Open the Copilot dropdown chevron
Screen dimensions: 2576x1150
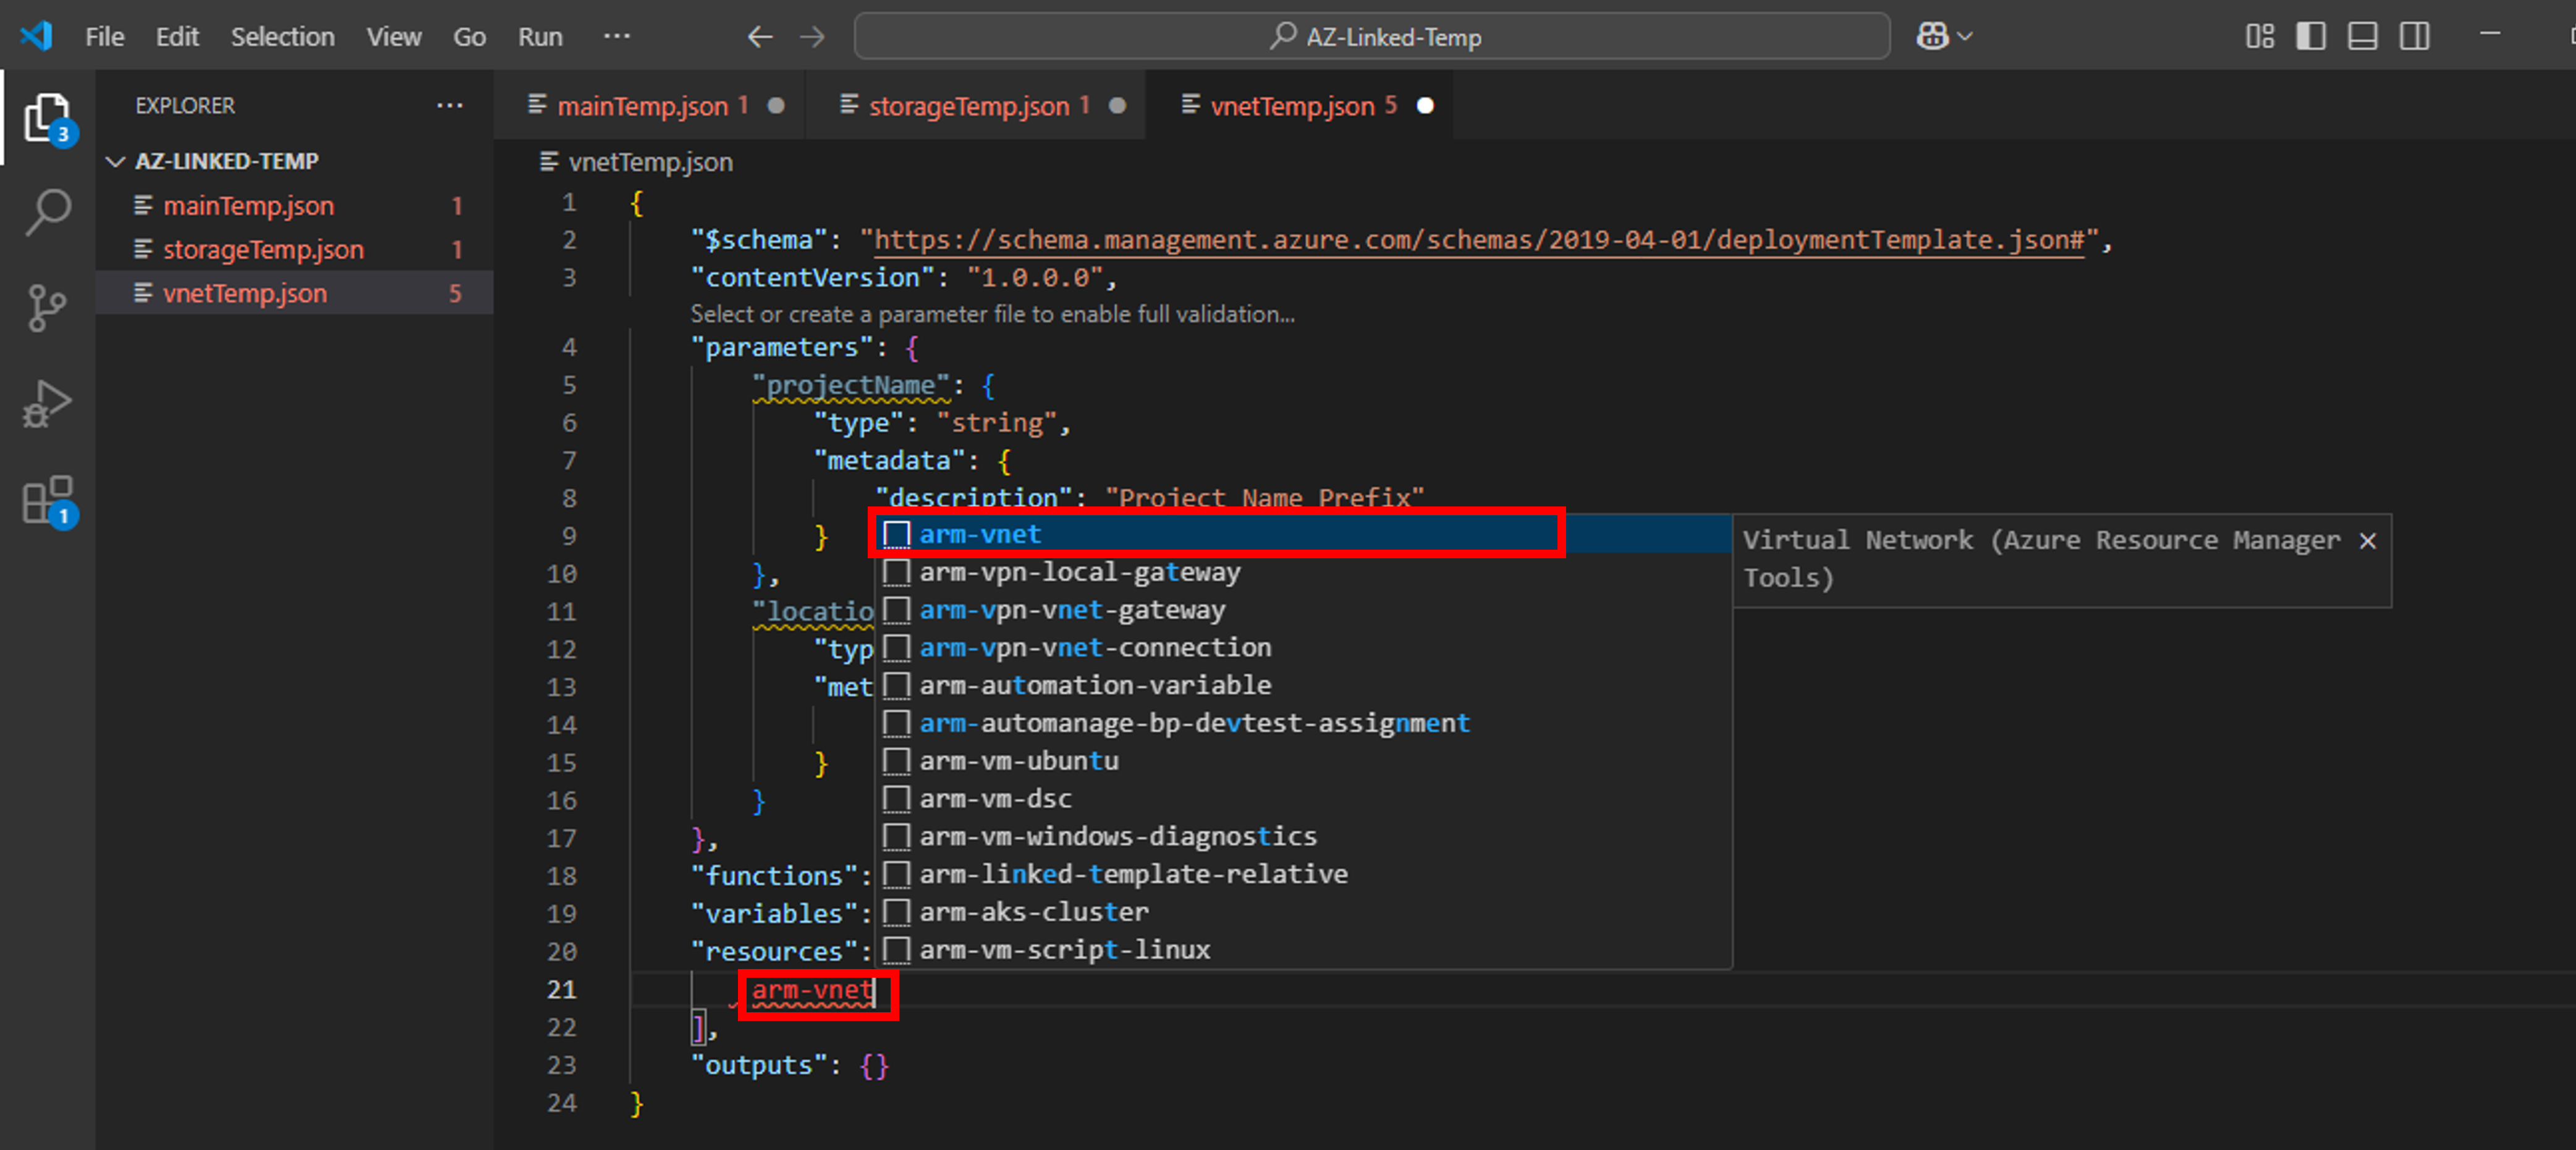pyautogui.click(x=1963, y=36)
